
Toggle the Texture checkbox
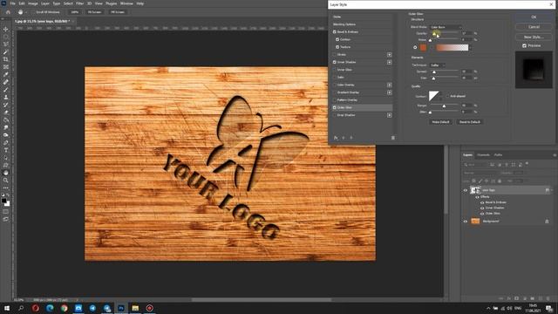(x=337, y=47)
